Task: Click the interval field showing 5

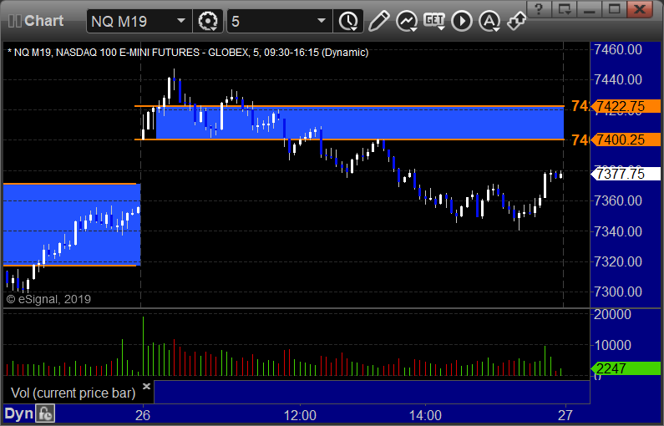Action: coord(280,21)
